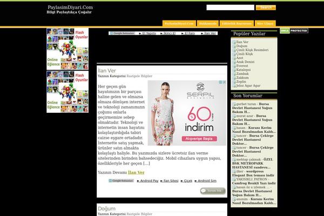This screenshot has width=324, height=216.
Task: Click Yazının Devamı İlan Ver link
Action: coord(136,172)
